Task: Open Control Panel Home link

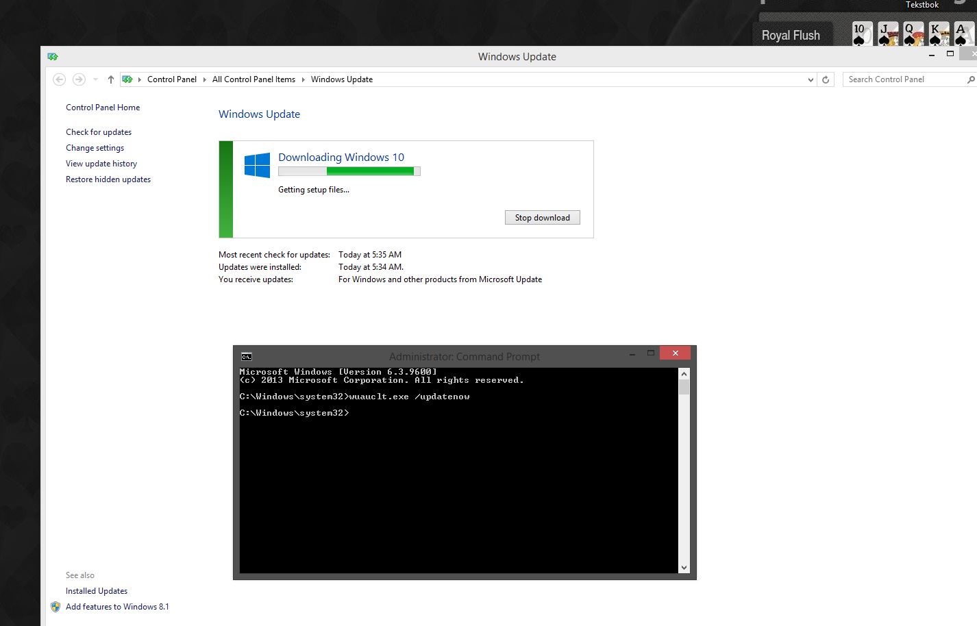Action: pos(103,108)
